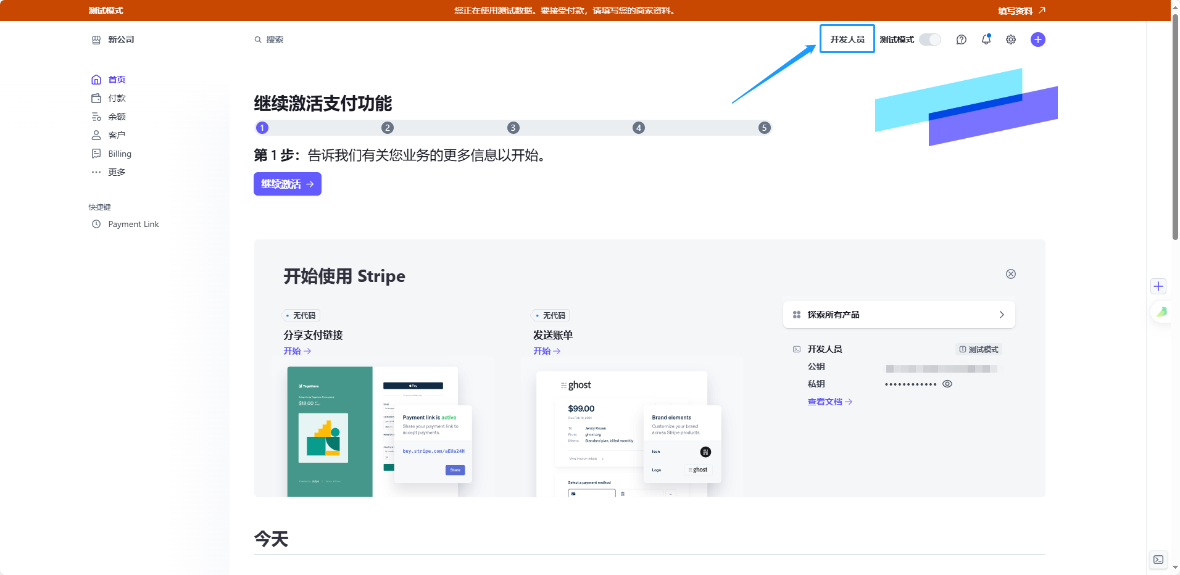Click the 无代码 tag above 发送账单
Viewport: 1180px width, 575px height.
point(551,315)
